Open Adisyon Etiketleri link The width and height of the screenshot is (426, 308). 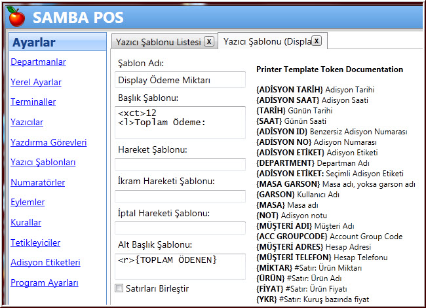tap(45, 263)
